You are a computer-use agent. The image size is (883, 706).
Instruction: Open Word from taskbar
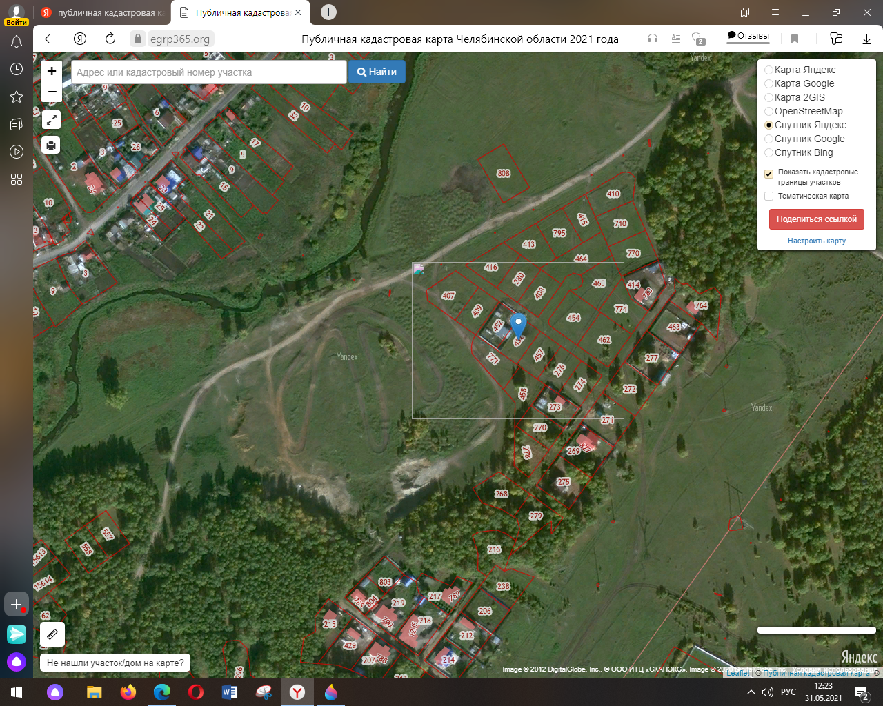230,692
